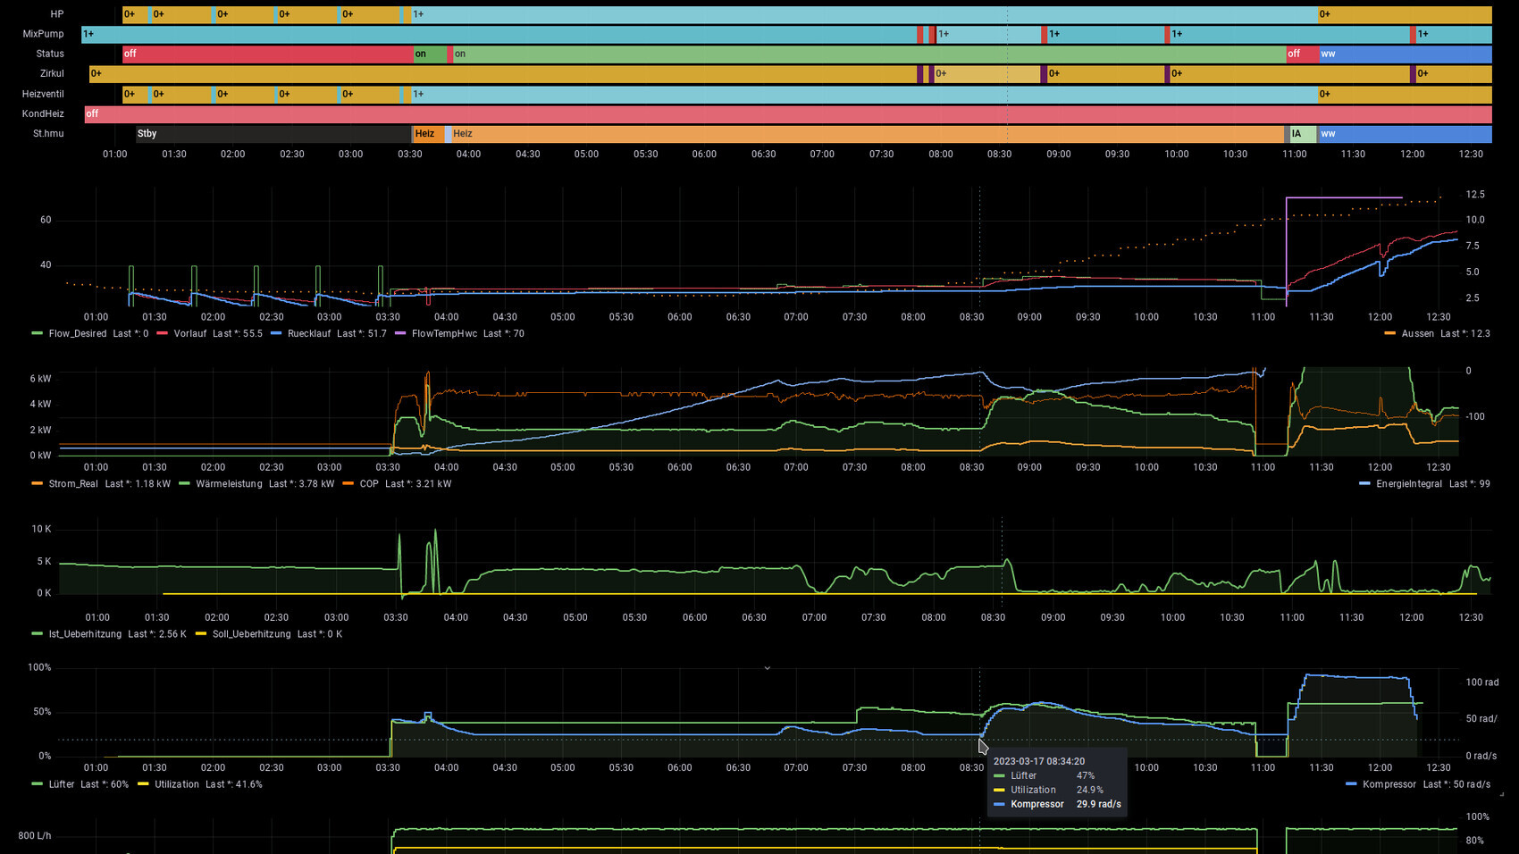Click the Aussen legend label
Image resolution: width=1519 pixels, height=854 pixels.
(x=1417, y=334)
